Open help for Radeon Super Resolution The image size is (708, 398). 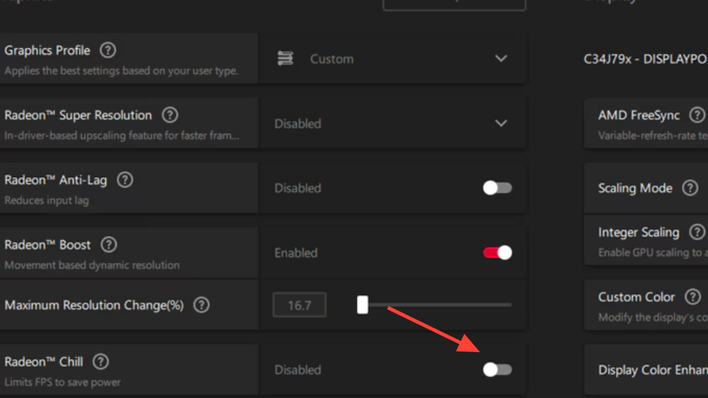point(170,115)
